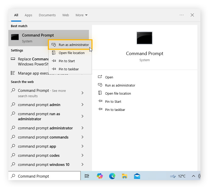Select the Open file location folder icon
The image size is (209, 189).
(54, 53)
